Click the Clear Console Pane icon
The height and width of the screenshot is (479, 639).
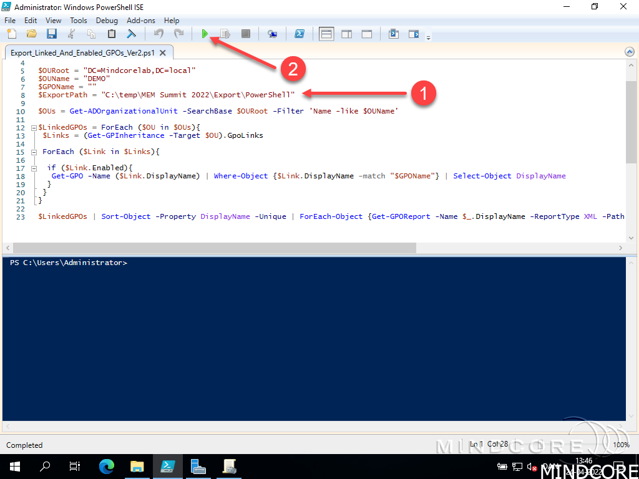point(132,34)
